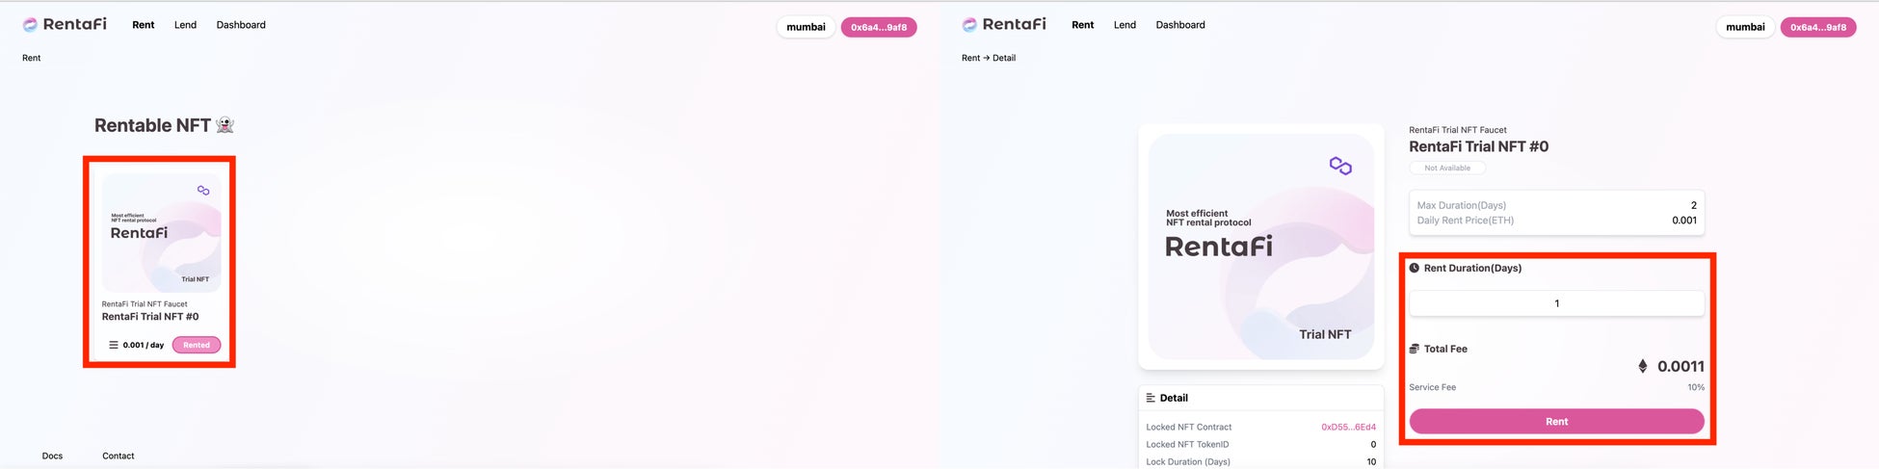Click the stacked-lines icon beside 0.001 / day
Screen dimensions: 1879x469
click(x=114, y=345)
